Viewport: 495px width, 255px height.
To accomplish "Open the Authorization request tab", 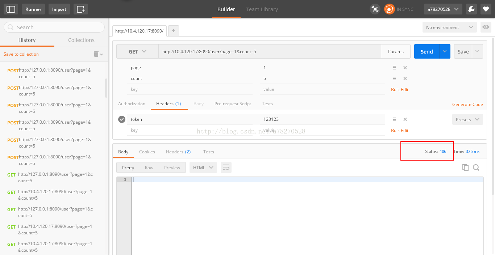I will [132, 104].
